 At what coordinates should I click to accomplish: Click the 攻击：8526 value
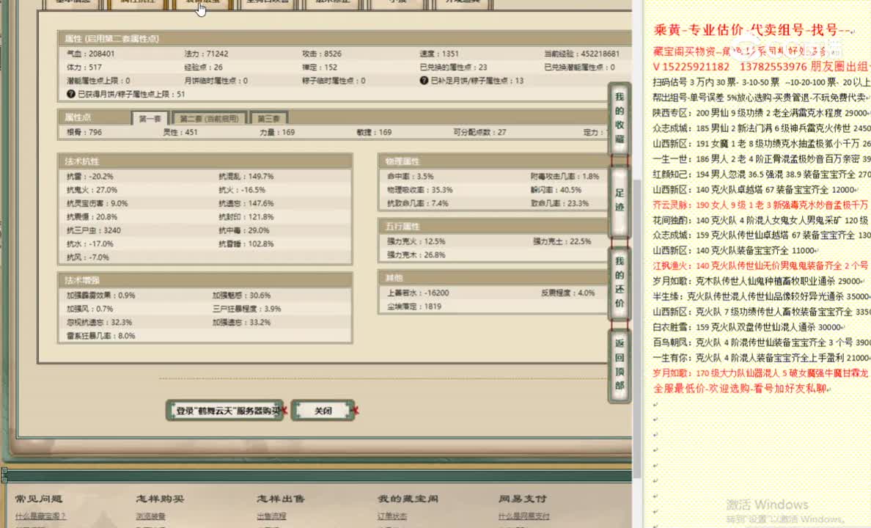point(322,54)
